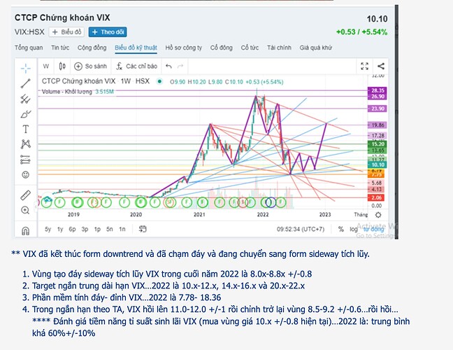Image resolution: width=453 pixels, height=350 pixels.
Task: Open the Hồ sơ công ty tab
Action: tap(183, 48)
